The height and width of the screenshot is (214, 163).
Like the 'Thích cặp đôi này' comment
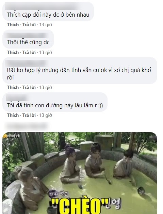13,25
